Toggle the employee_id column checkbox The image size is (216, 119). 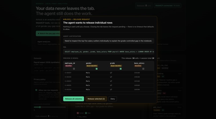point(74,69)
